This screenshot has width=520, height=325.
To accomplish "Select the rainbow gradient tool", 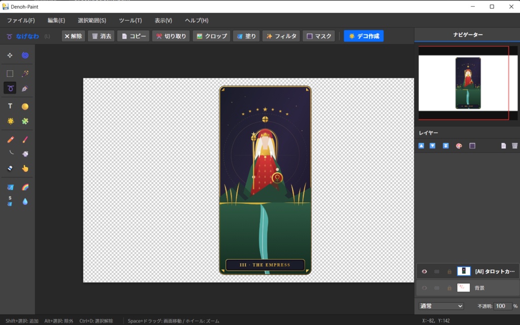I will pos(25,187).
